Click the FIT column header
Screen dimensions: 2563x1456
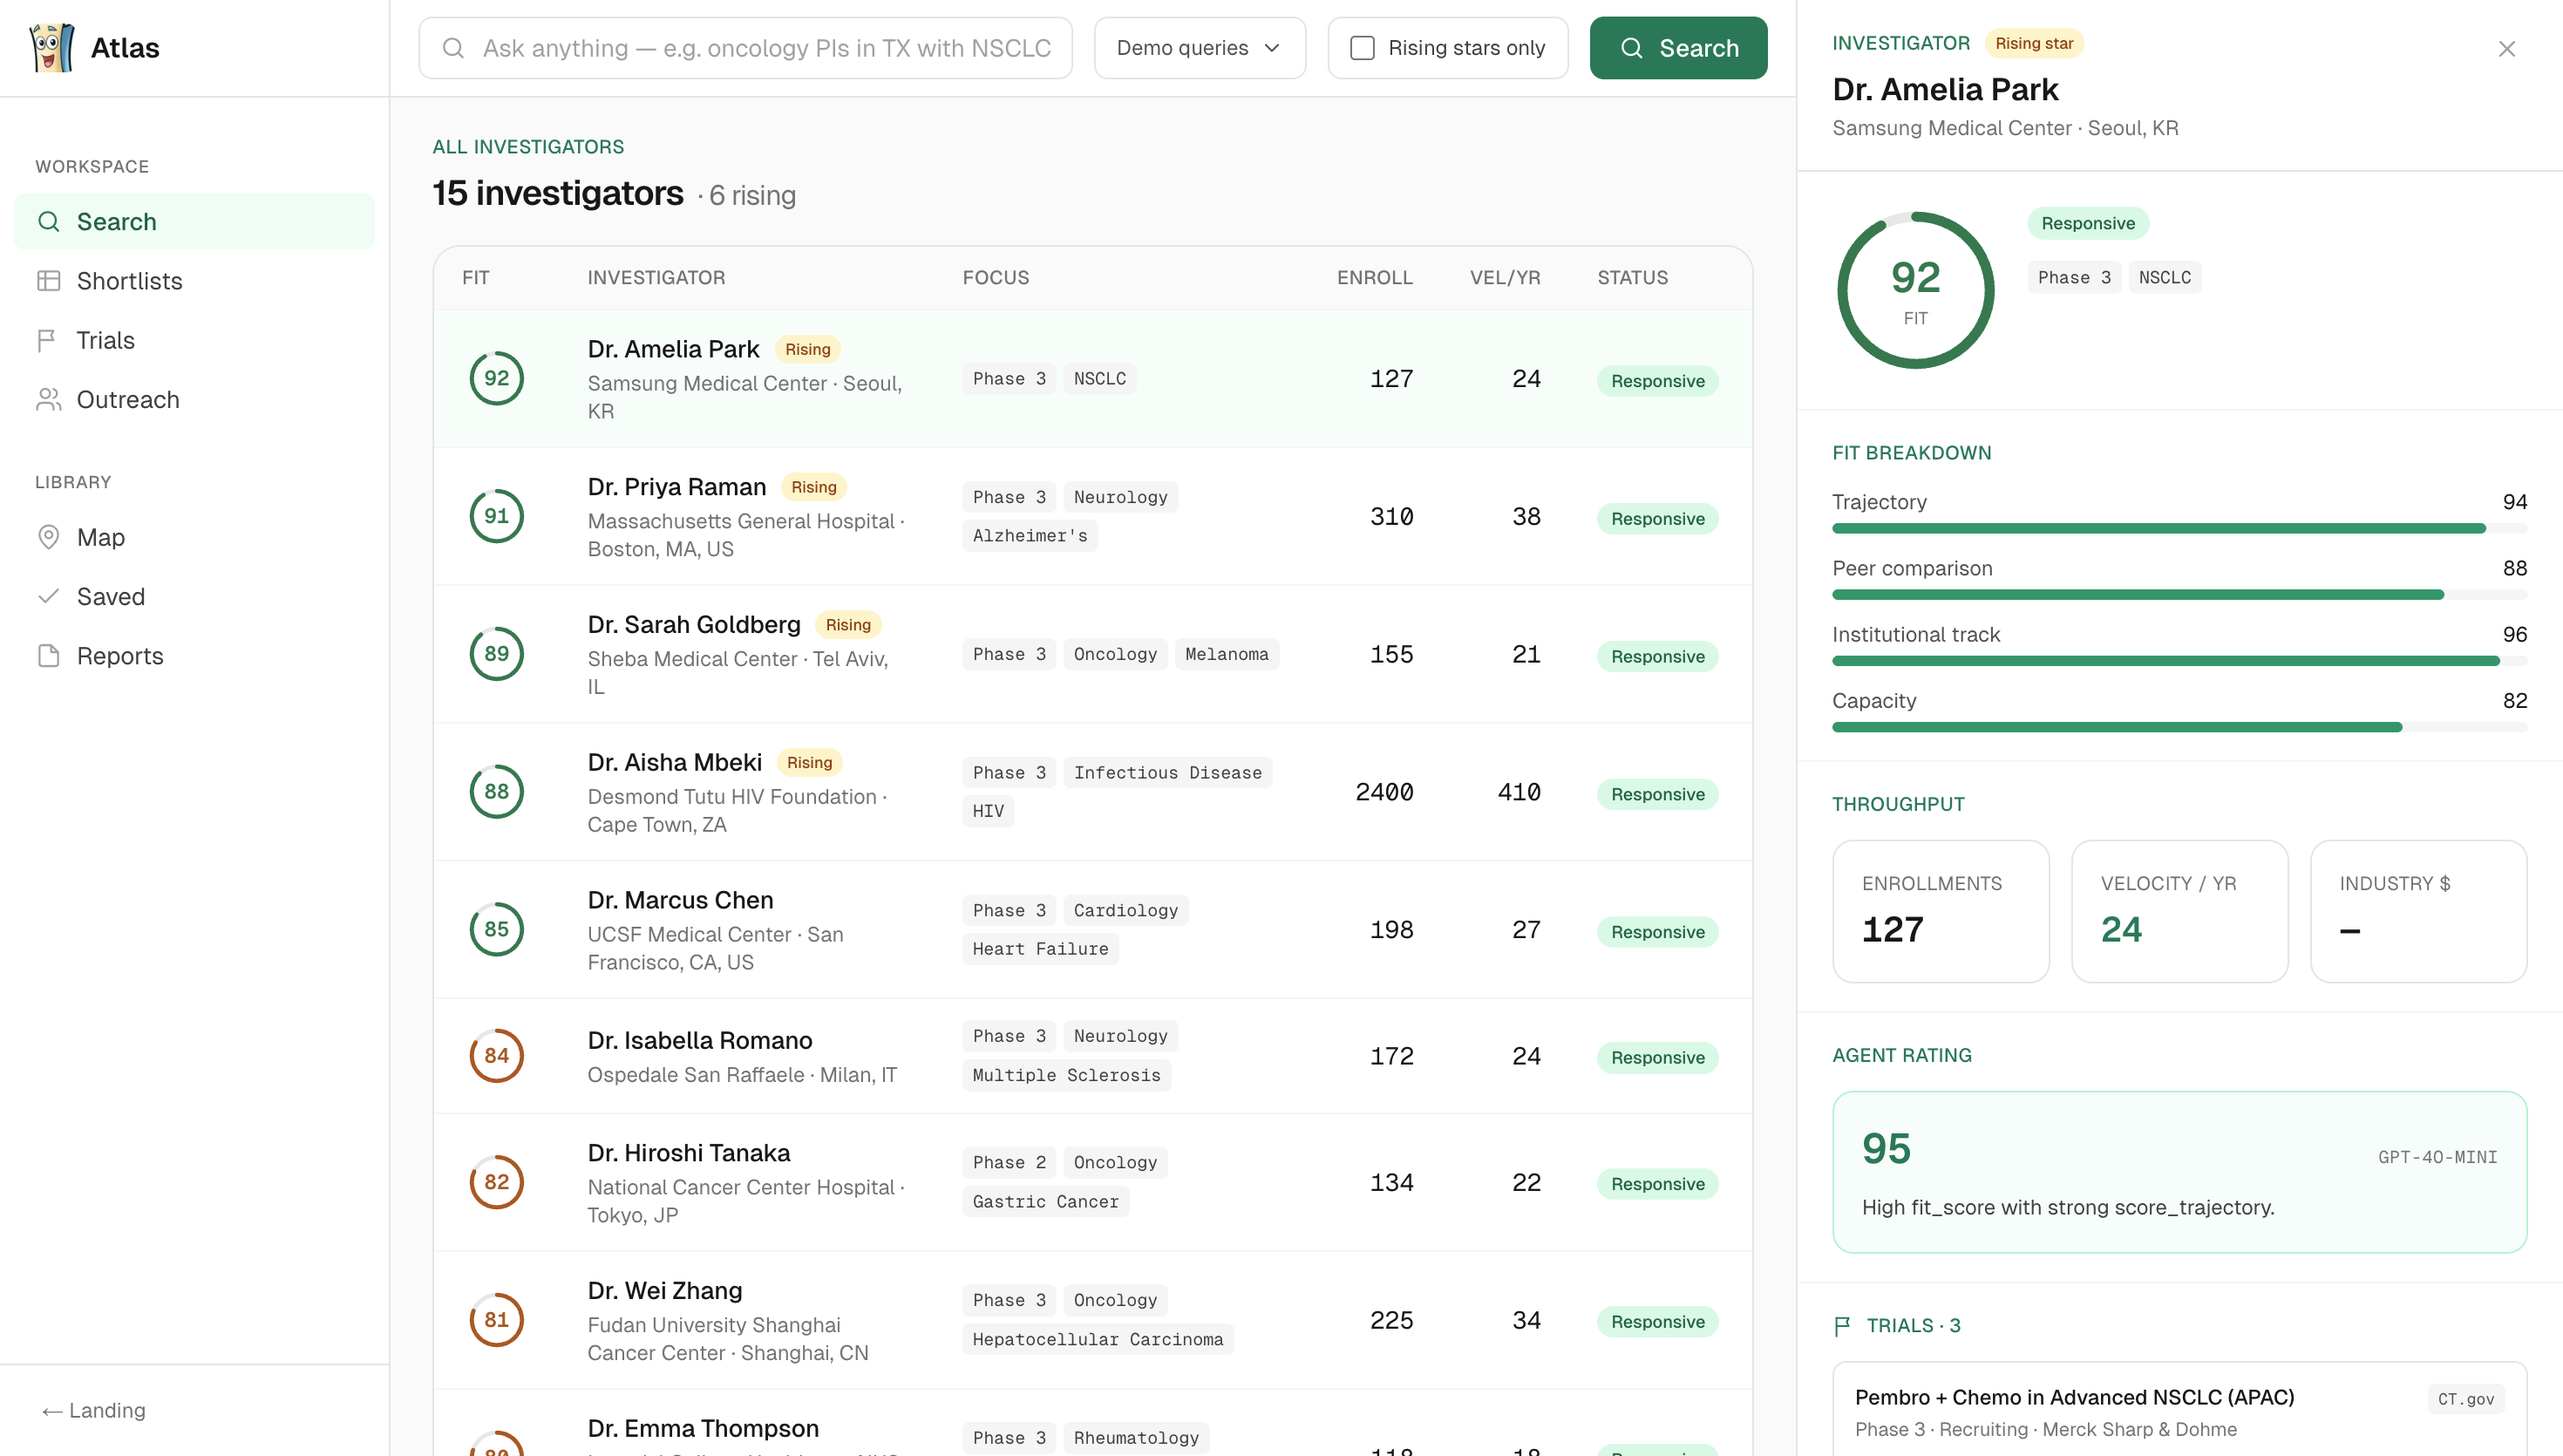pyautogui.click(x=476, y=278)
